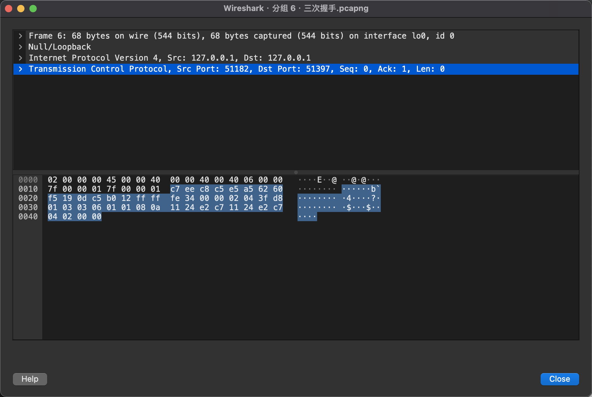Click the Help button

[30, 379]
